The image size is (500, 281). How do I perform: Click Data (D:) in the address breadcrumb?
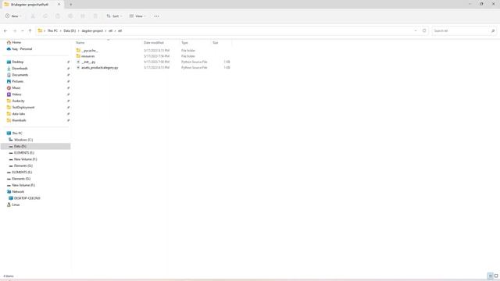pos(70,31)
